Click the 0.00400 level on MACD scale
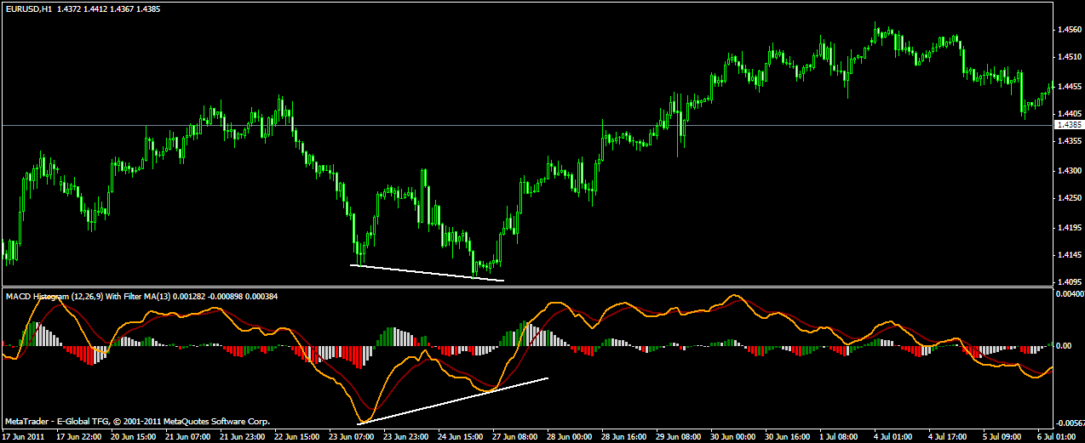The width and height of the screenshot is (1085, 443). [x=1069, y=294]
